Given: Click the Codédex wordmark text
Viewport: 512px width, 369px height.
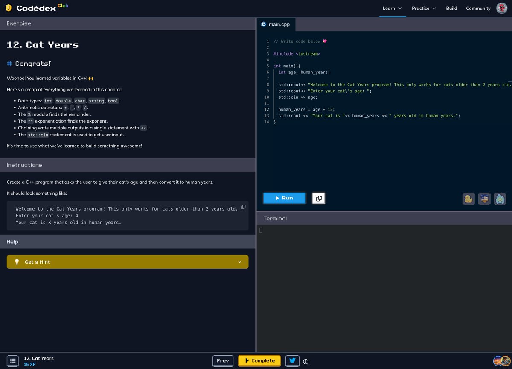Looking at the screenshot, I should pyautogui.click(x=36, y=8).
